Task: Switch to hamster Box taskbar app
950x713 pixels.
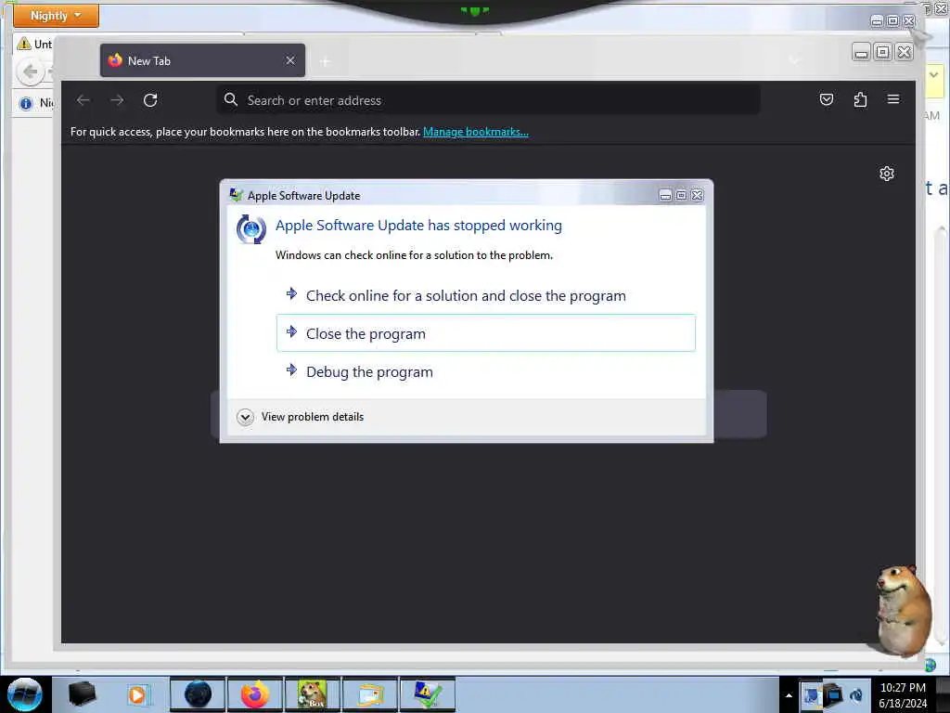Action: (313, 694)
